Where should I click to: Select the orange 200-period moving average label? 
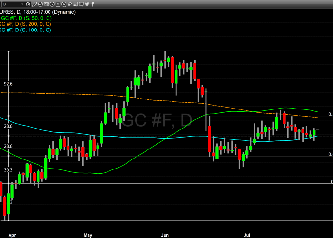pyautogui.click(x=25, y=24)
